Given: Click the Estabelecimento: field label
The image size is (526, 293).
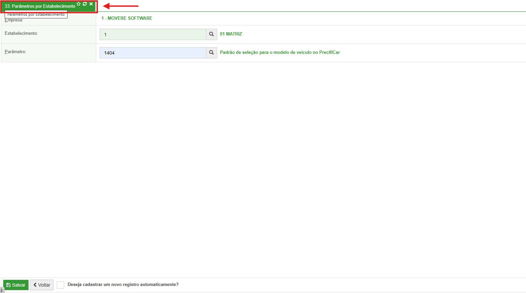Looking at the screenshot, I should [21, 33].
